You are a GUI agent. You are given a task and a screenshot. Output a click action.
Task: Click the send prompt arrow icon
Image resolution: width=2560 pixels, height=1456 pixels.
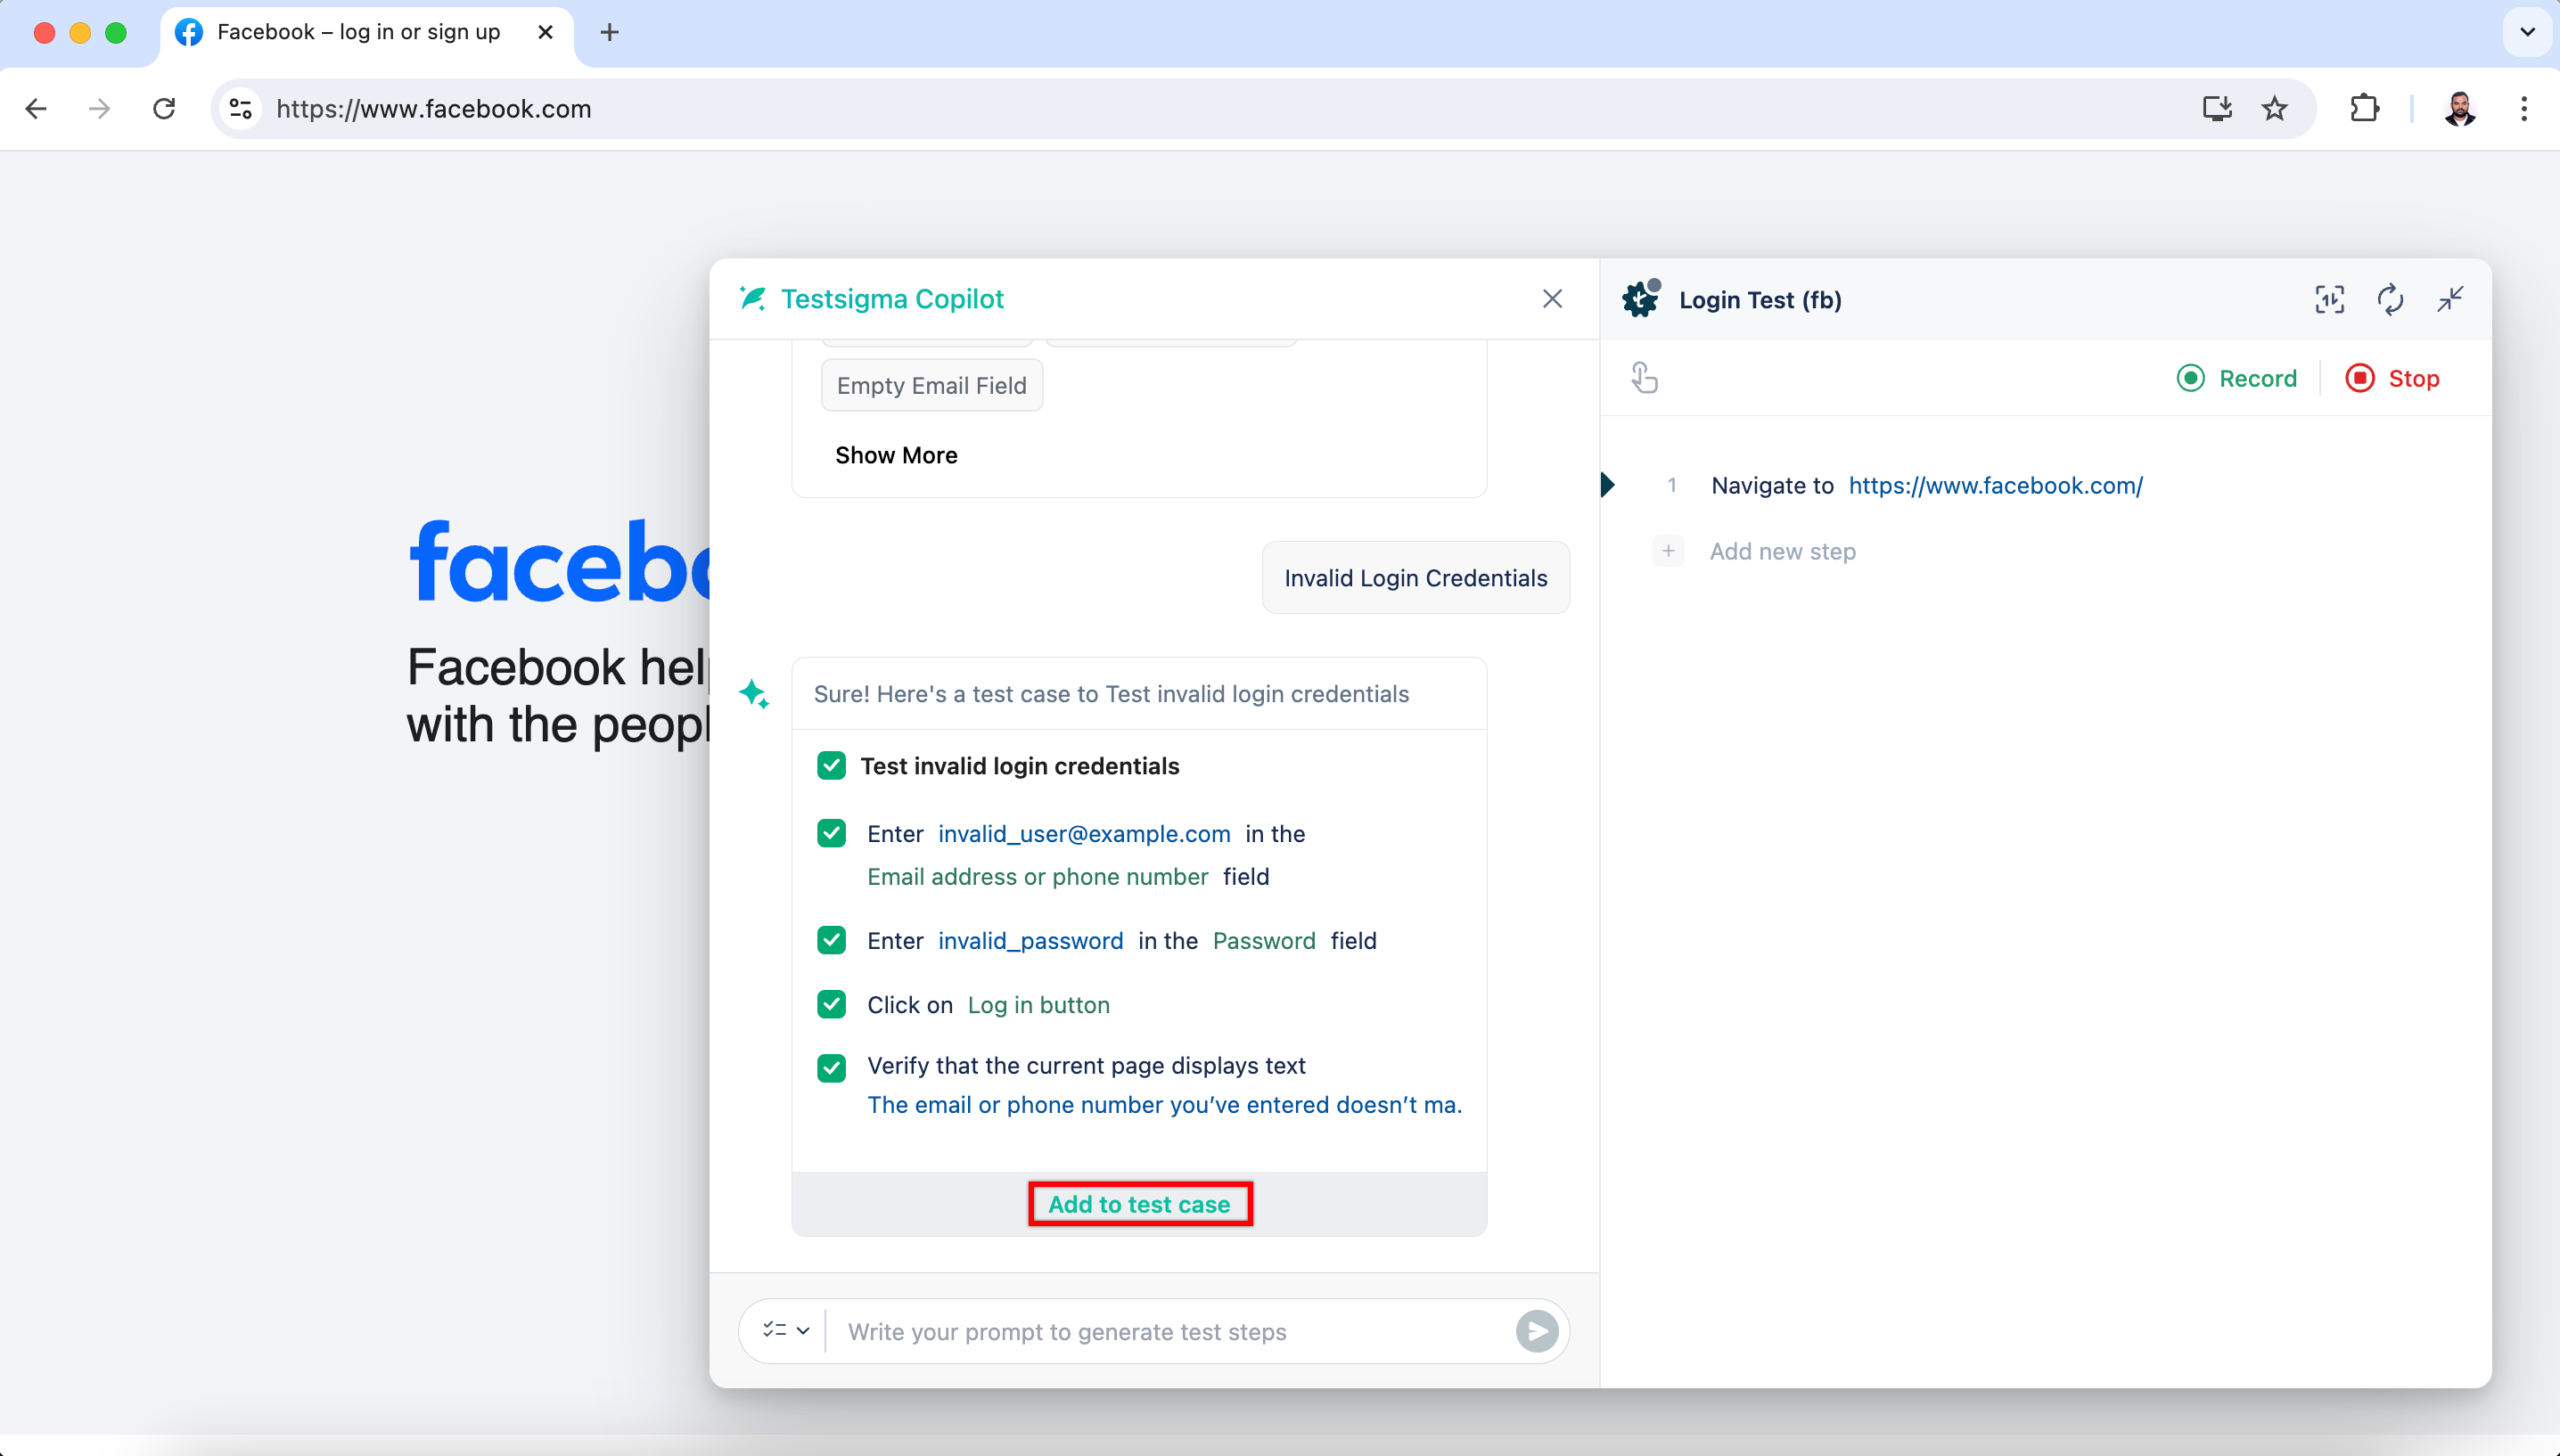pyautogui.click(x=1536, y=1331)
